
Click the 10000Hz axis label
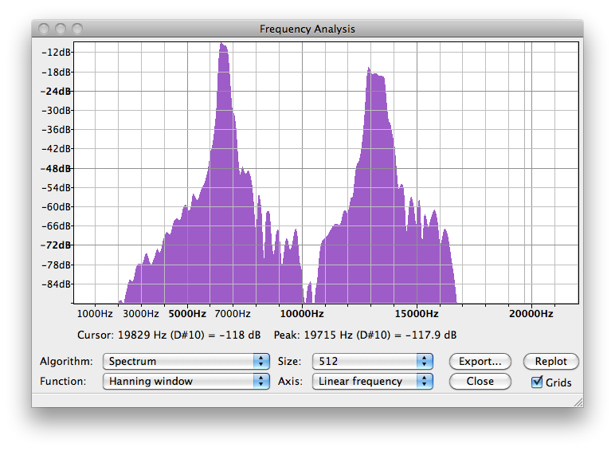[302, 314]
